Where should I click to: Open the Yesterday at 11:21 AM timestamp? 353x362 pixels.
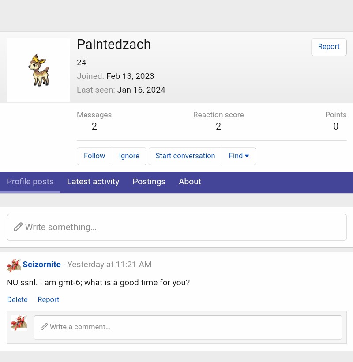109,265
